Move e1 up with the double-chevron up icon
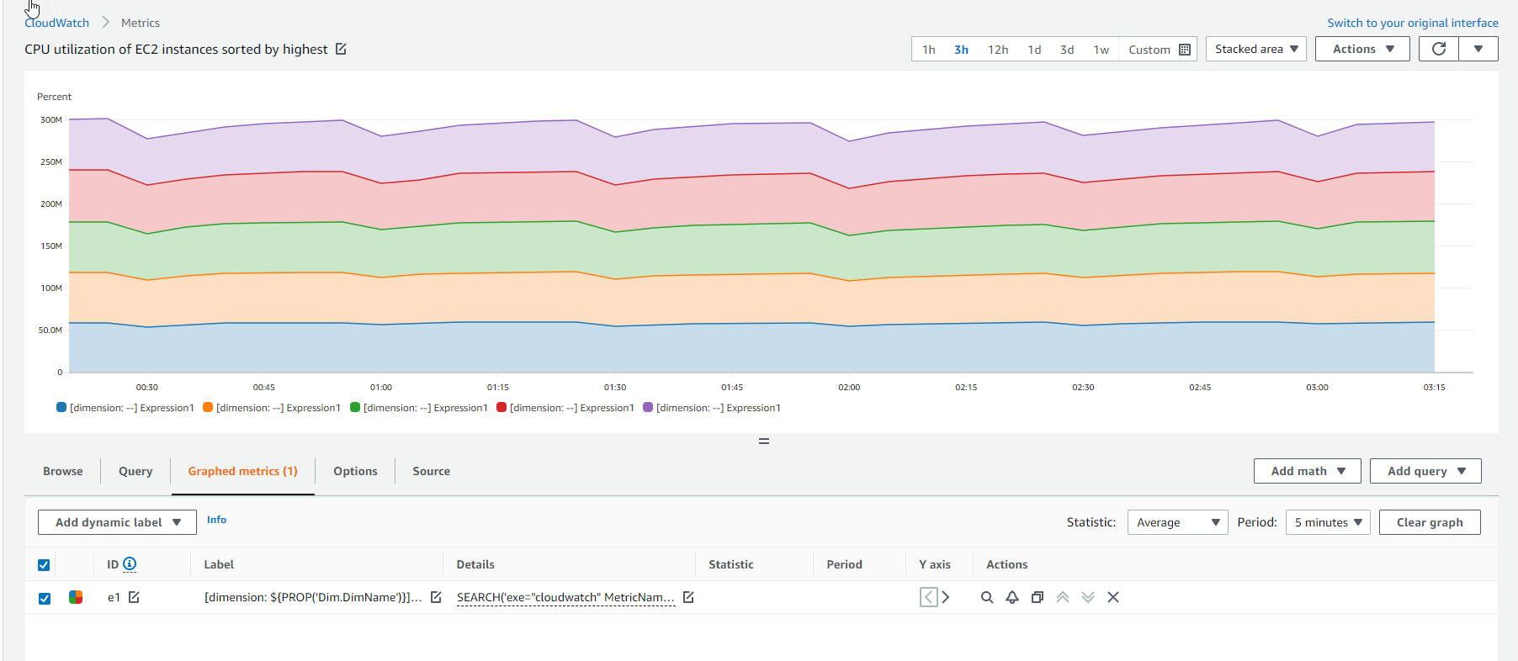The image size is (1518, 661). 1063,597
